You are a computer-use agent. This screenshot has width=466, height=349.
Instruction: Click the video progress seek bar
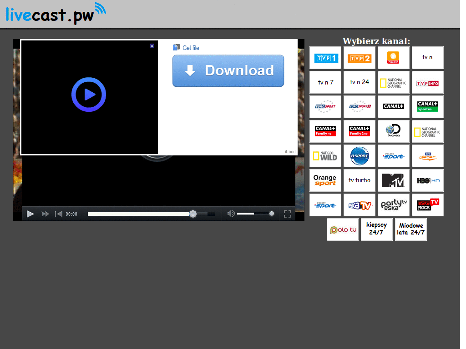point(151,214)
